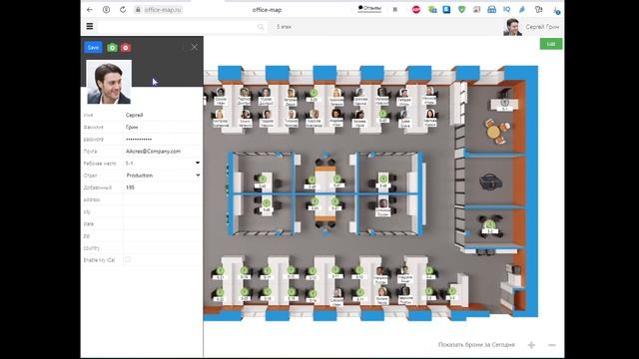Click the last name field containing Грин
Screen dimensions: 639x359
[x=163, y=127]
